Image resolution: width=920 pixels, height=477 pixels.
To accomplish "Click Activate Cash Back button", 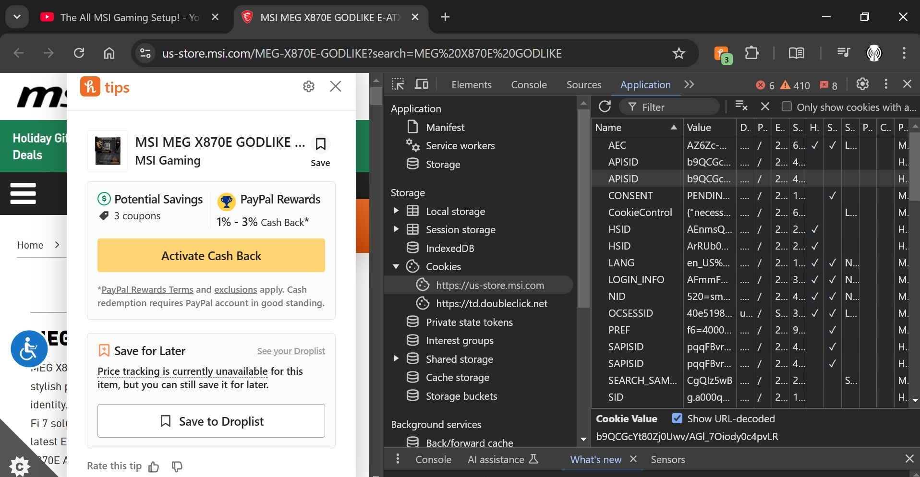I will (x=211, y=255).
